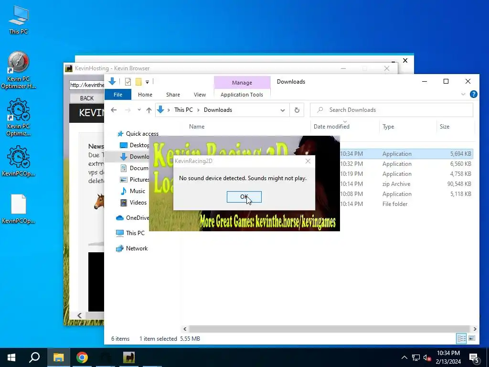
Task: Click the muted volume tray icon
Action: [427, 357]
